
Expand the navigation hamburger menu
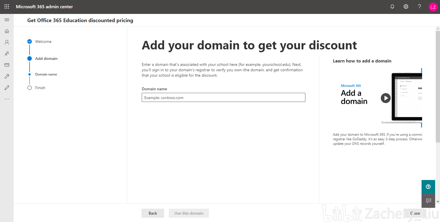click(x=7, y=20)
